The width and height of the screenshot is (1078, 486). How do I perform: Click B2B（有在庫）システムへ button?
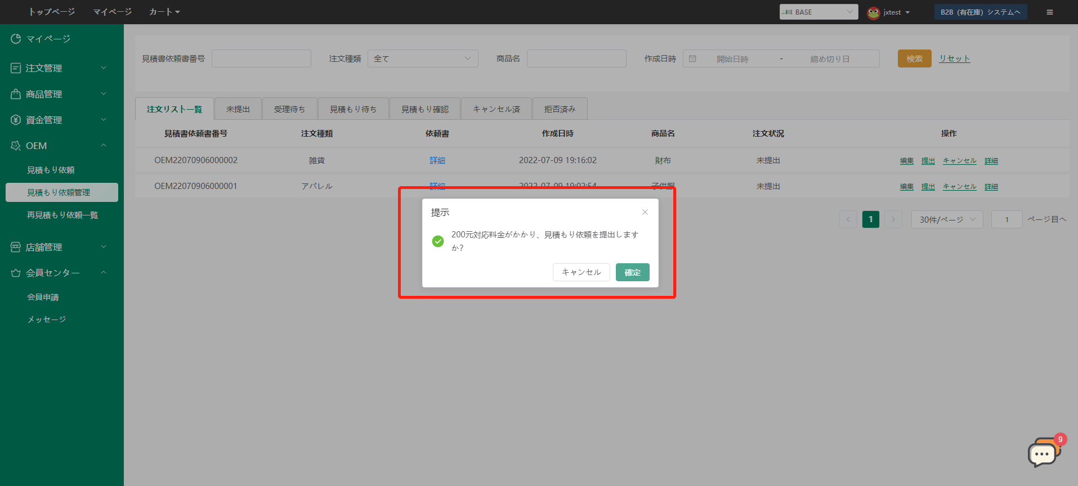(x=981, y=12)
